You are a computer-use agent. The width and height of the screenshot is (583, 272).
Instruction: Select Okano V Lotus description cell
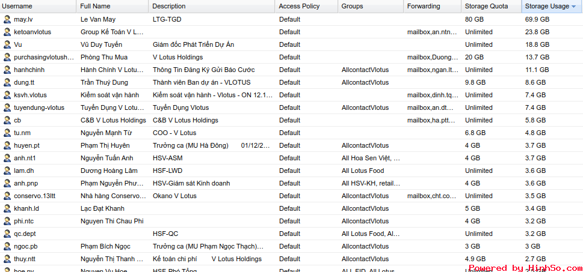point(174,196)
